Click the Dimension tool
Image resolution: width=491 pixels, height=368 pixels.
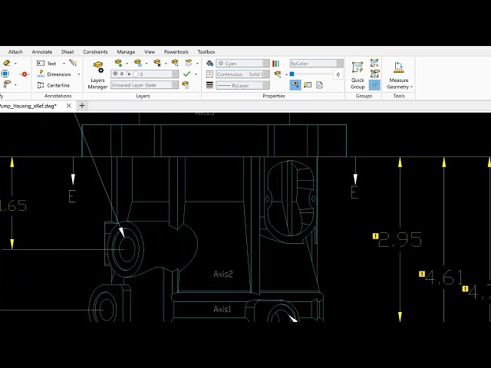coord(54,74)
